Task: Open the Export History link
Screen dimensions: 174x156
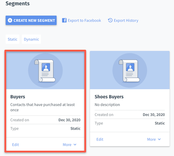Action: 123,21
